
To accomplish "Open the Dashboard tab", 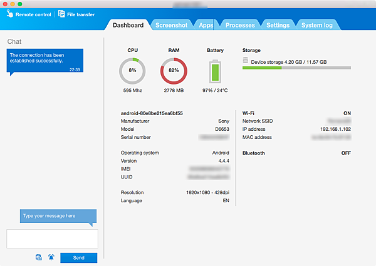I will 128,25.
